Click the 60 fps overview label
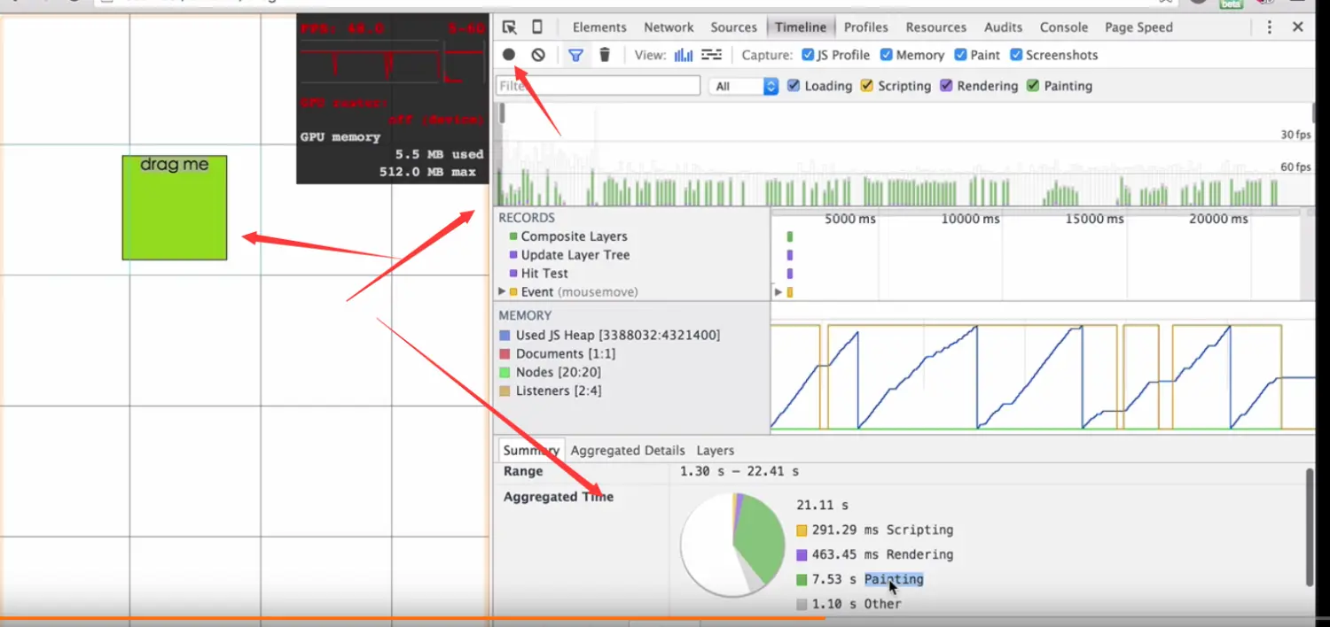The width and height of the screenshot is (1330, 627). pyautogui.click(x=1295, y=167)
